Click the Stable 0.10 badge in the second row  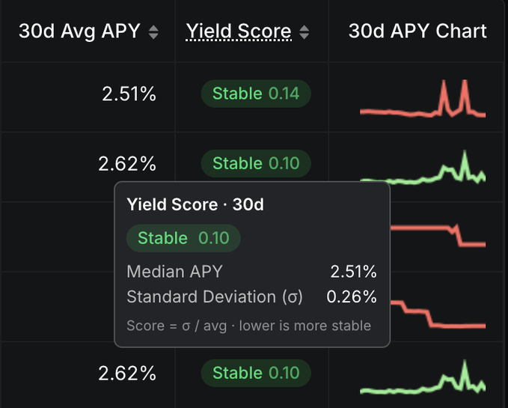click(255, 163)
